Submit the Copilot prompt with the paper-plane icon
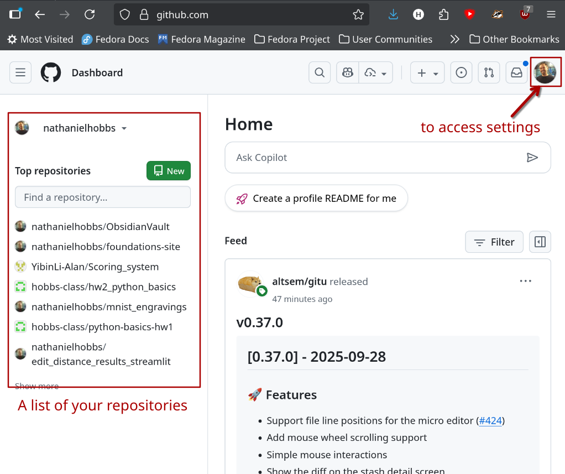The image size is (565, 474). coord(532,157)
